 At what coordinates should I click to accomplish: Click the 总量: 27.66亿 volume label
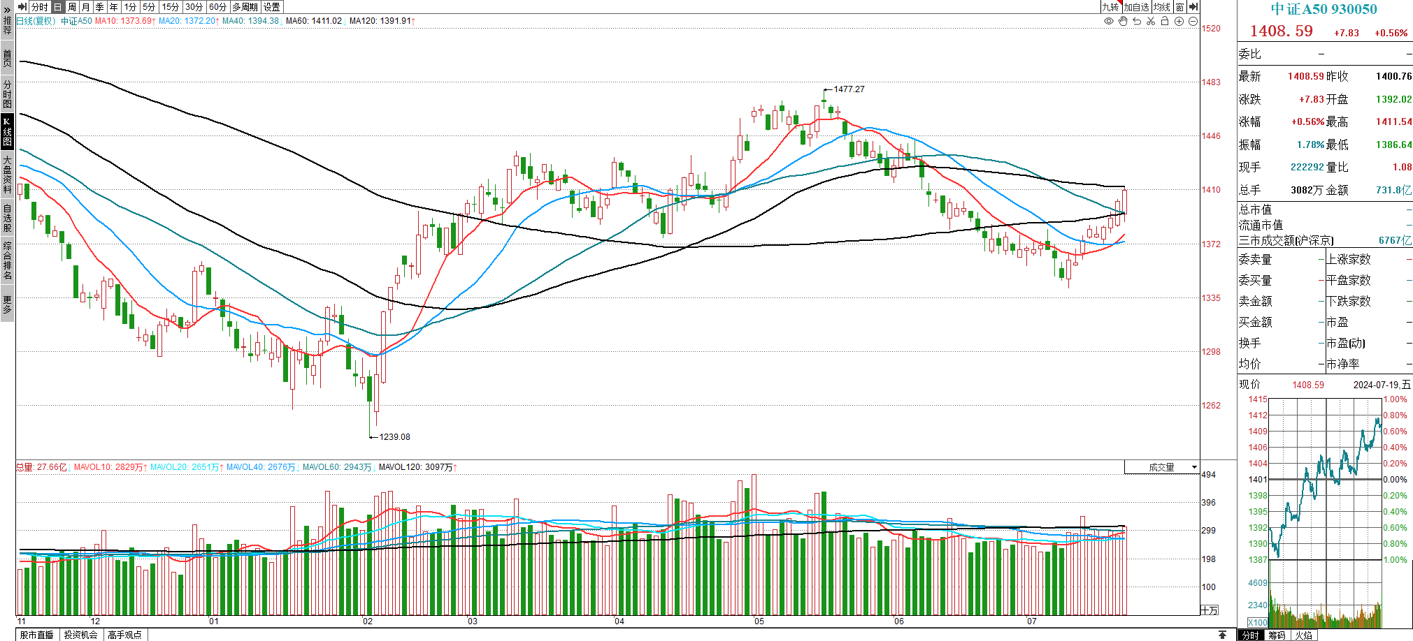click(x=42, y=467)
